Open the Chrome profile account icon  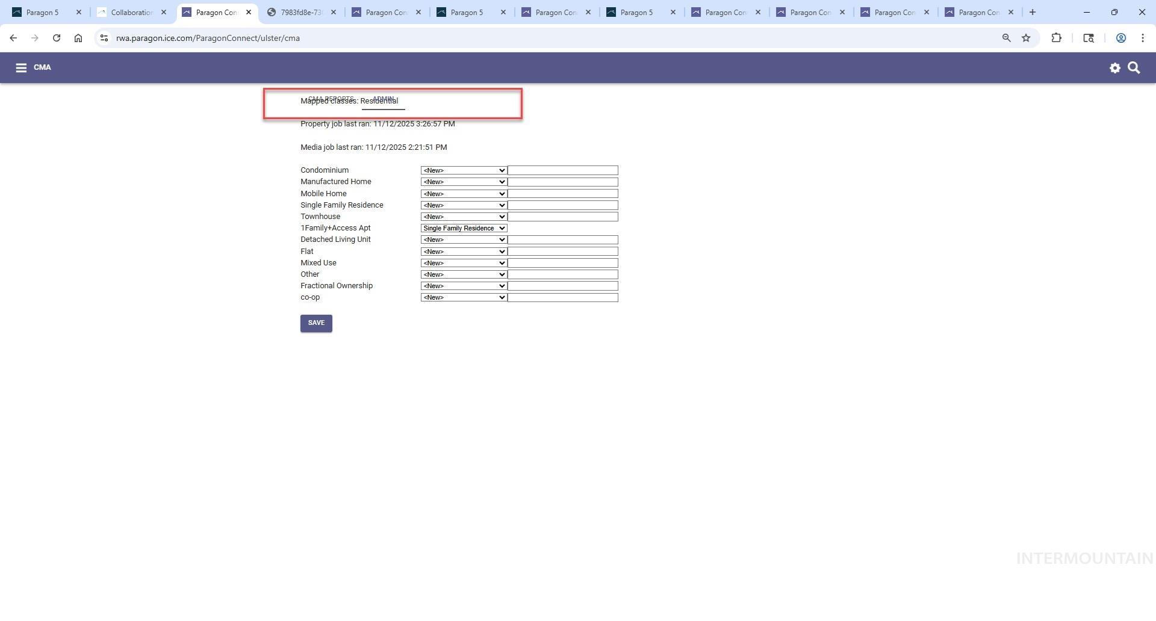click(1120, 37)
